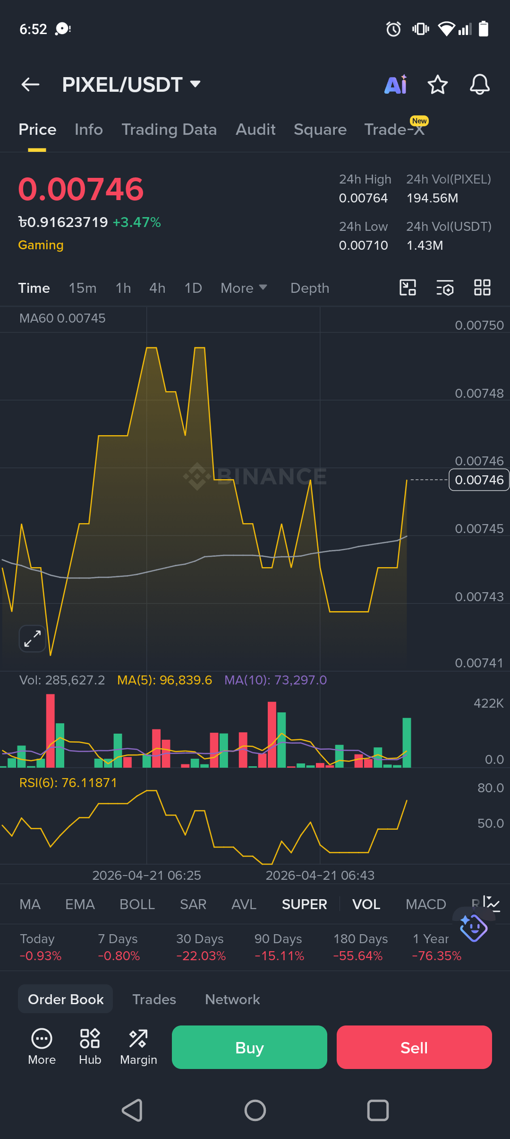
Task: Toggle the SAR indicator
Action: pos(193,904)
